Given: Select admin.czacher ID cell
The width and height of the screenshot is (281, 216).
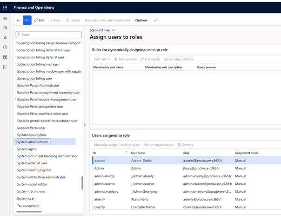Looking at the screenshot, I should pos(105,184).
